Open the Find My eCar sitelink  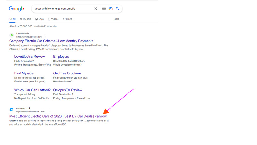click(24, 73)
